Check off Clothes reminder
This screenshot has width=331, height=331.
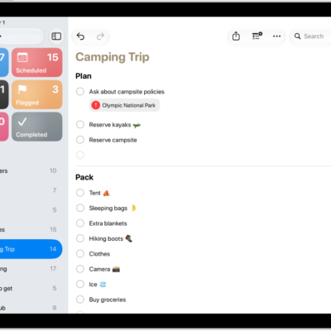tap(80, 254)
